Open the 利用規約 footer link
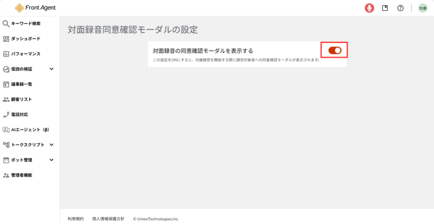The image size is (434, 224). (76, 219)
